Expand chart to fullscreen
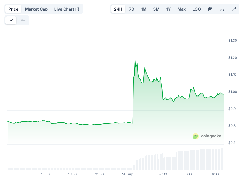This screenshot has width=239, height=182. tap(234, 9)
